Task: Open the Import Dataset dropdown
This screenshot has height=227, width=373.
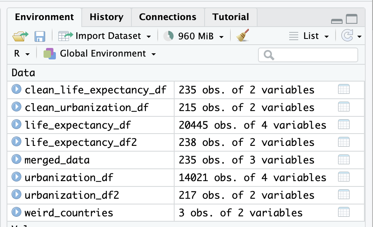Action: point(105,36)
